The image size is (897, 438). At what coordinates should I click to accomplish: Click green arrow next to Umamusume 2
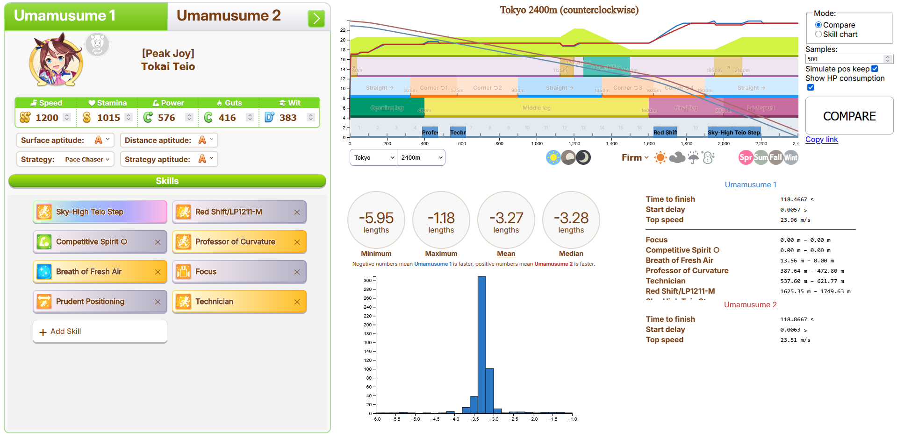click(316, 19)
